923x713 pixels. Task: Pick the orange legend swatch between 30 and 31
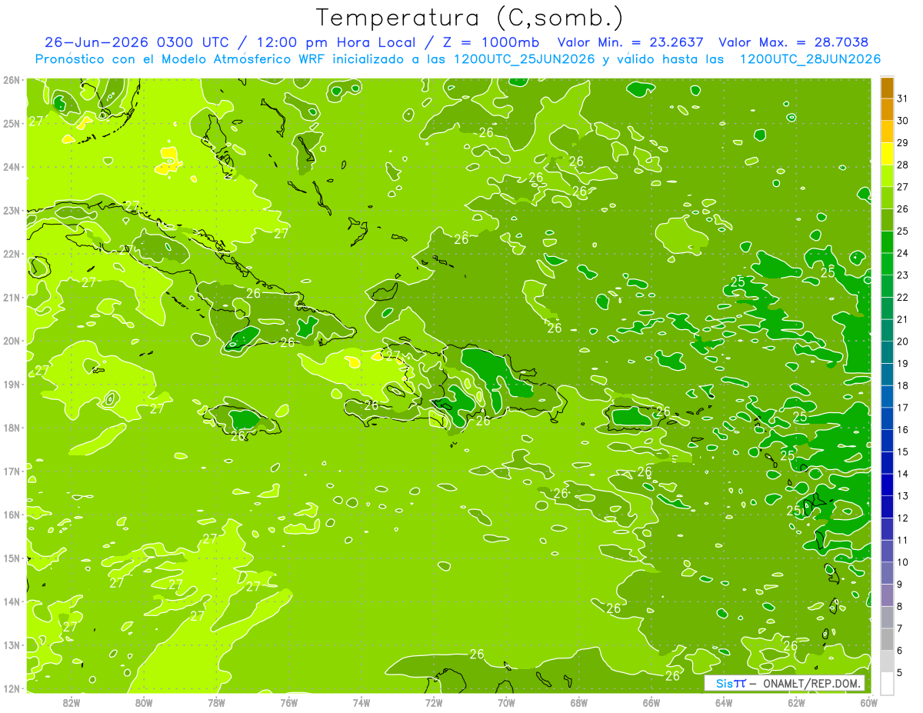tap(887, 110)
